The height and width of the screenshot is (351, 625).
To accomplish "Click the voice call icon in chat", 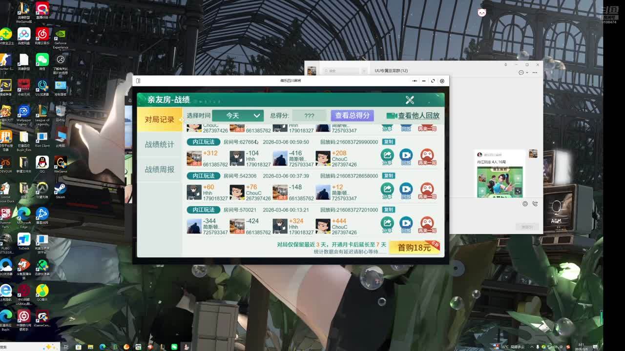I will coord(535,204).
